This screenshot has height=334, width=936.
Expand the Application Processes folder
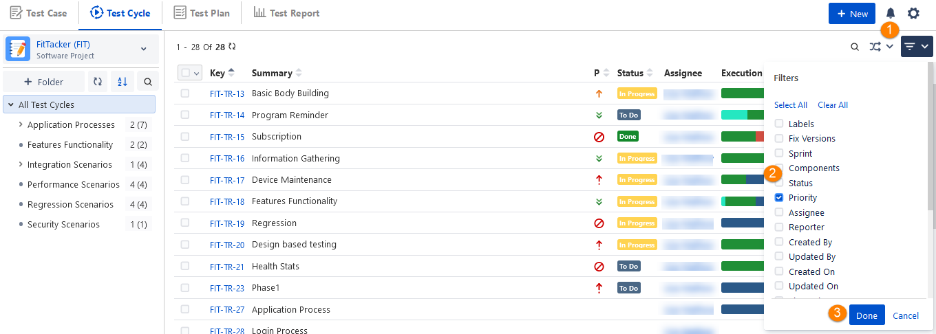point(20,124)
